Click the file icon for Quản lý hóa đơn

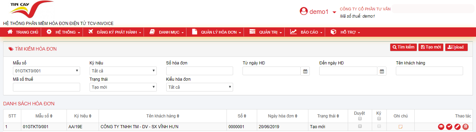(194, 32)
